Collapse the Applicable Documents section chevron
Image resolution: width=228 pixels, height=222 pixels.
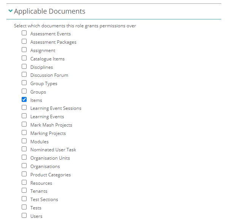[x=10, y=11]
